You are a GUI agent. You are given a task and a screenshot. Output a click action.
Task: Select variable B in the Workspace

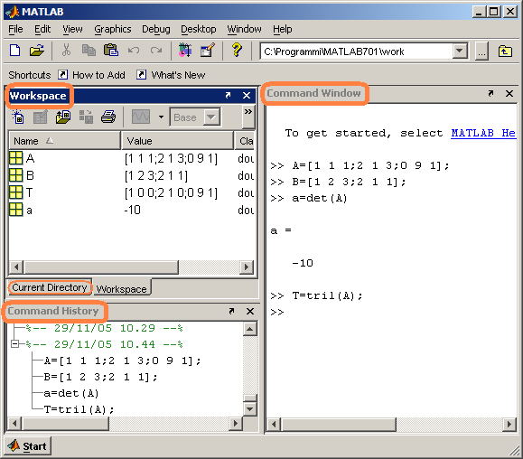pyautogui.click(x=30, y=175)
